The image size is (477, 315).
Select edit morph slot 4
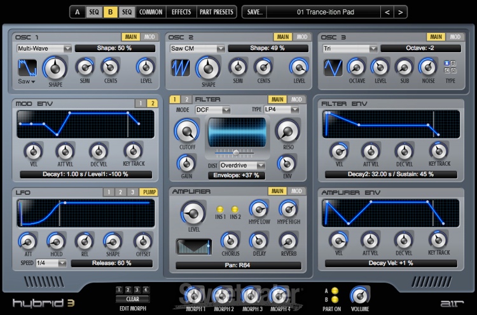point(146,290)
